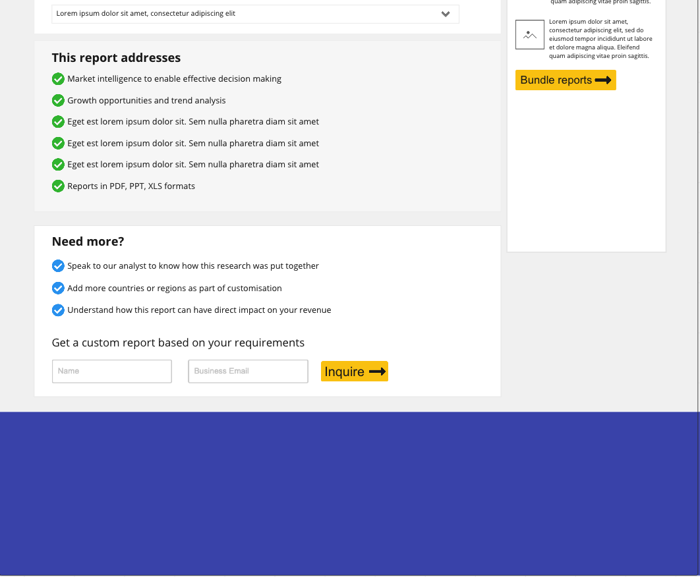This screenshot has width=700, height=577.
Task: Click 'Growth opportunities and trend analysis' text
Action: coord(146,100)
